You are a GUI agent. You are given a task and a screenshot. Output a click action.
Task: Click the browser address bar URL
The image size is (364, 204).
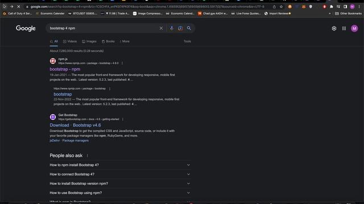point(147,7)
